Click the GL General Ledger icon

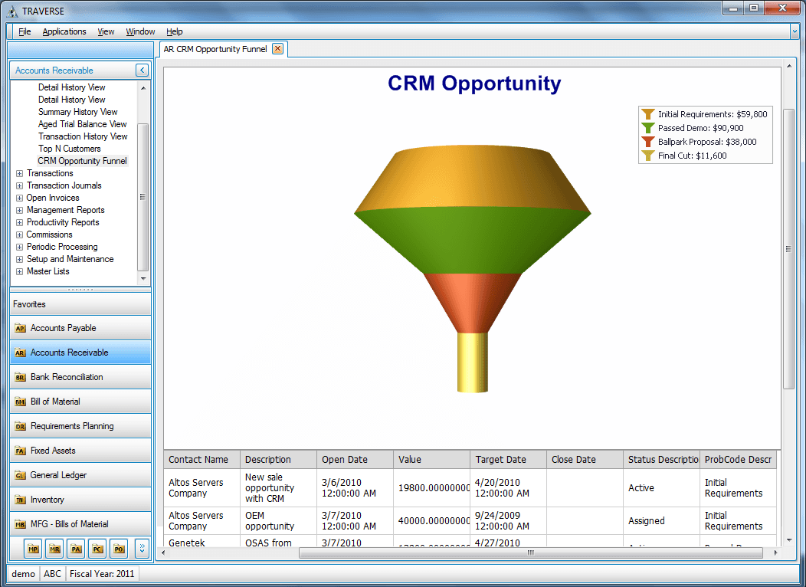pos(20,475)
